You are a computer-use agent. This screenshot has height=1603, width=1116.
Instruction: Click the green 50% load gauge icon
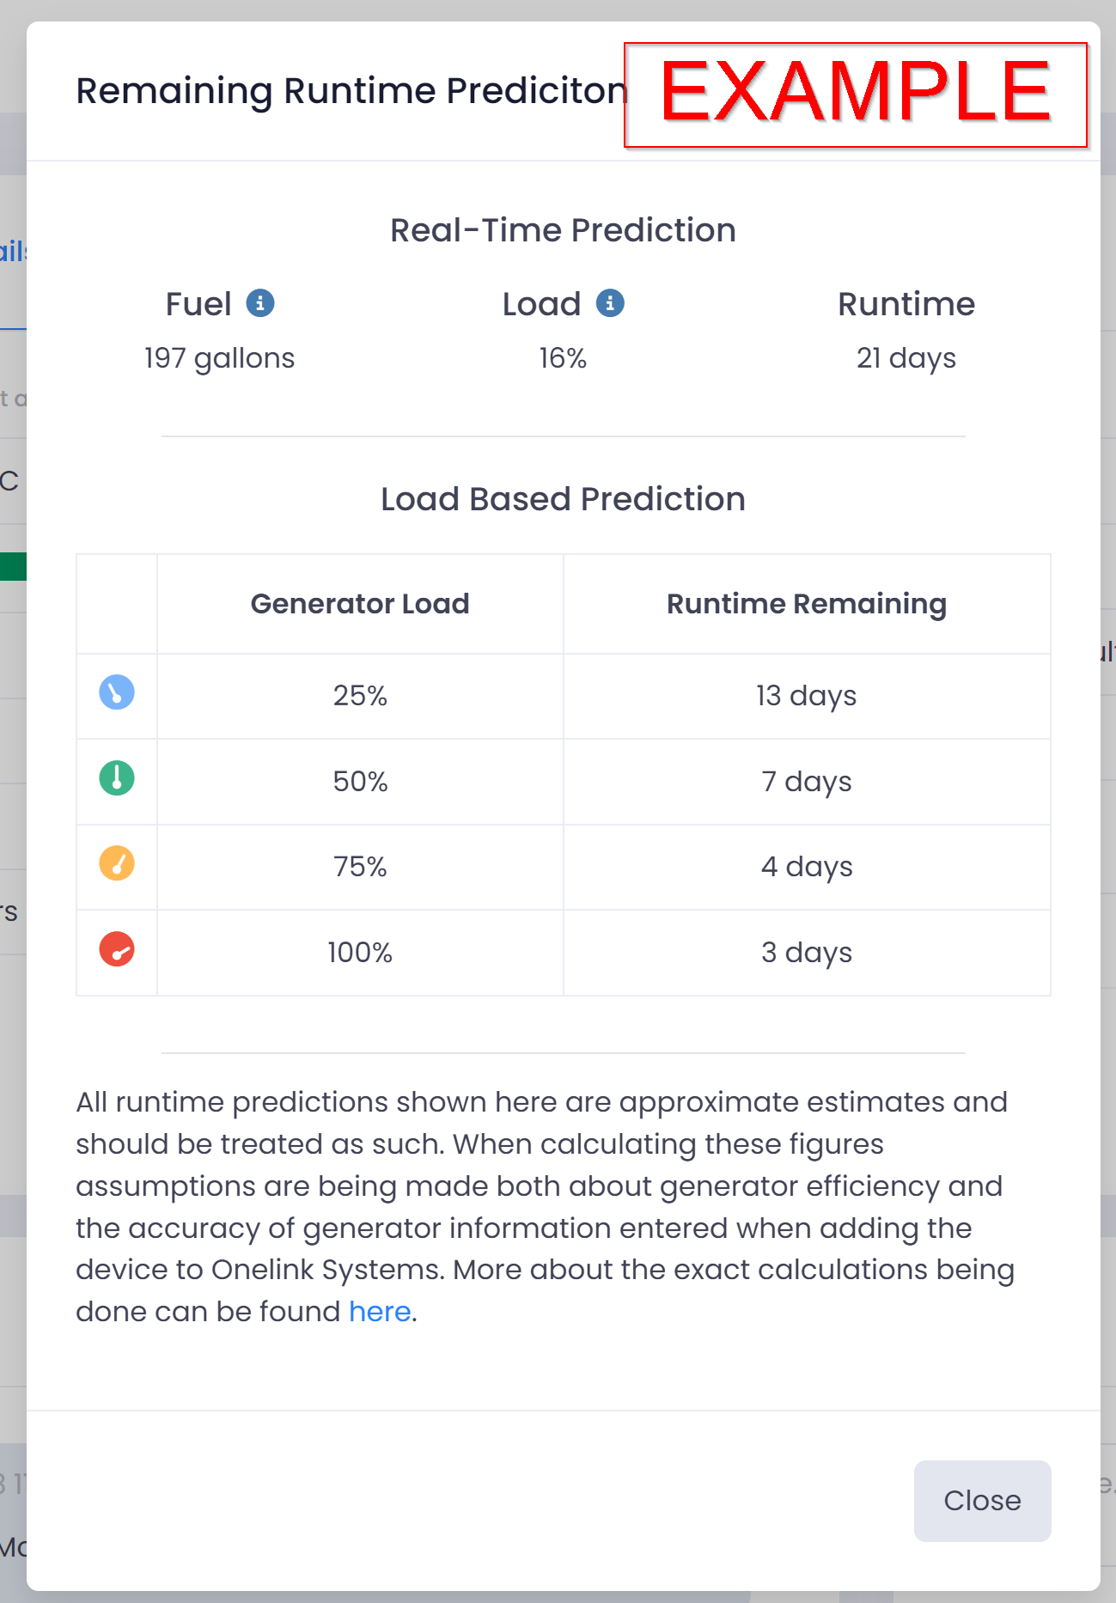tap(117, 778)
